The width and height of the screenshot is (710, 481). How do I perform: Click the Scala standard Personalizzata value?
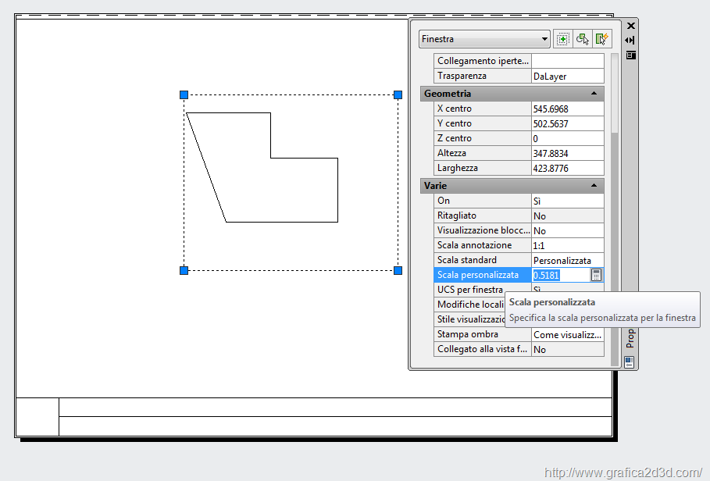[566, 260]
